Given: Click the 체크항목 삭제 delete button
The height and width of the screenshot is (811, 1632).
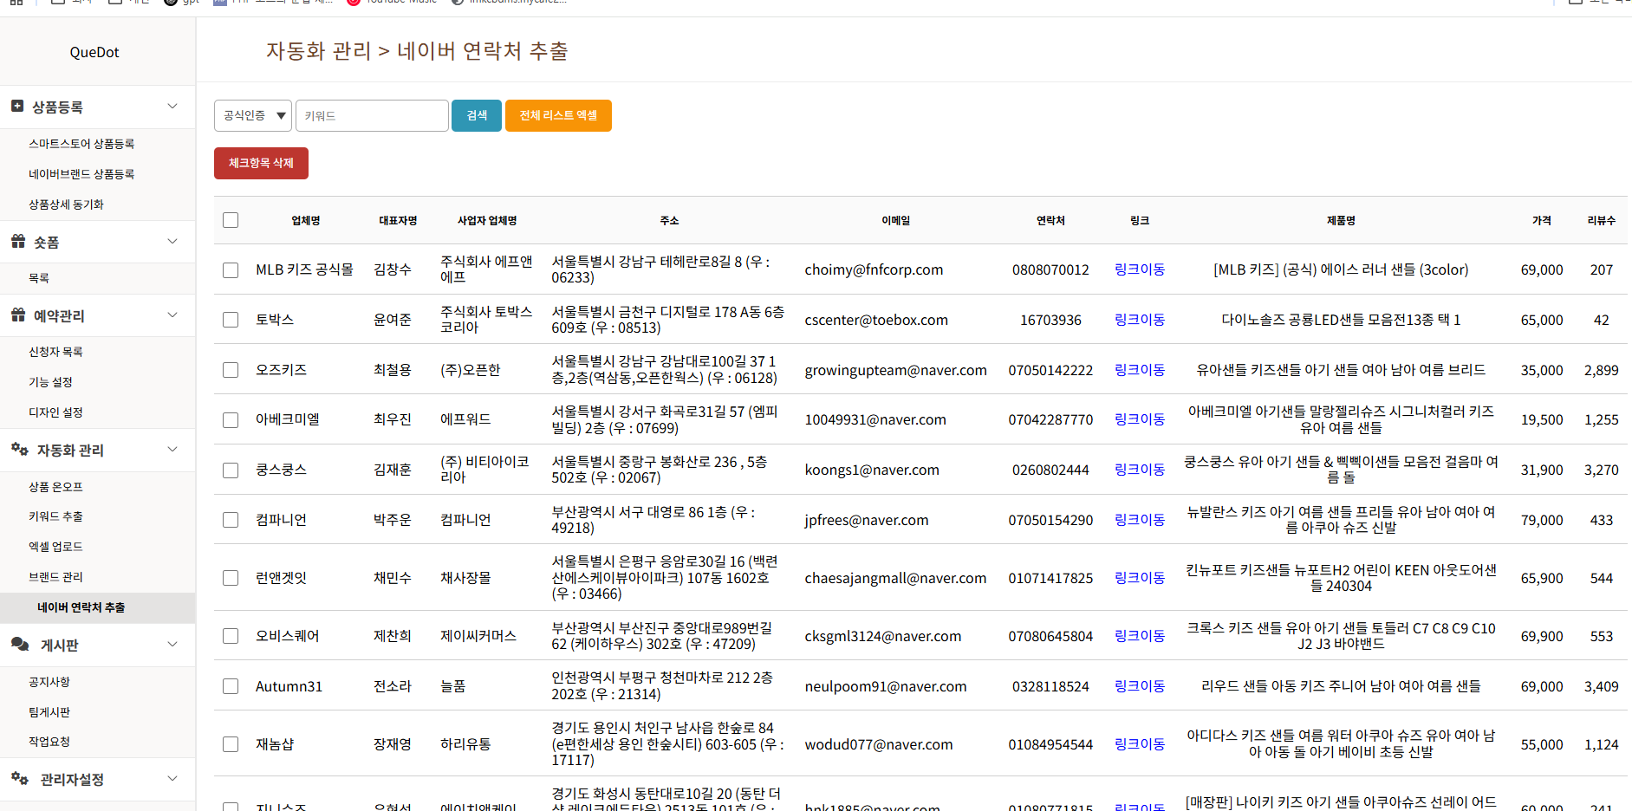Looking at the screenshot, I should pyautogui.click(x=261, y=163).
